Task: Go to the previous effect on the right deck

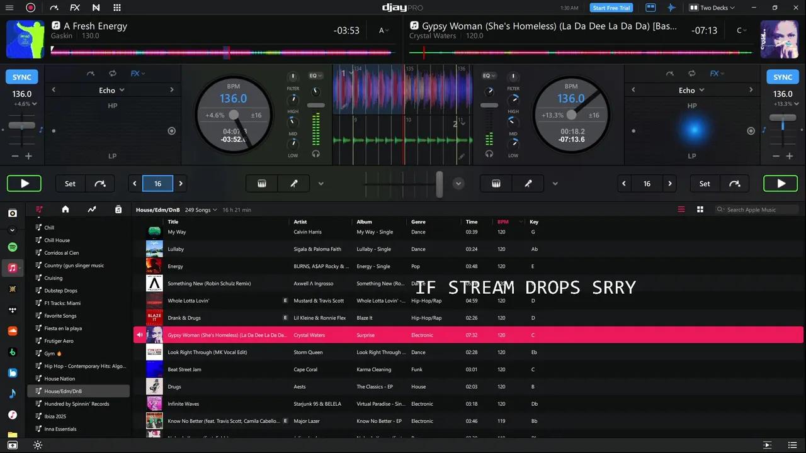Action: point(633,90)
